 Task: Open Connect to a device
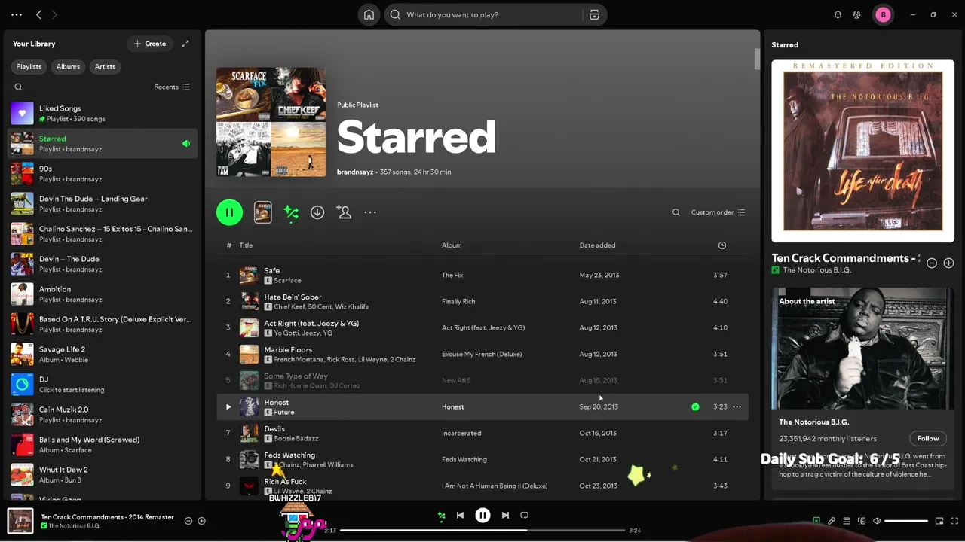(862, 520)
